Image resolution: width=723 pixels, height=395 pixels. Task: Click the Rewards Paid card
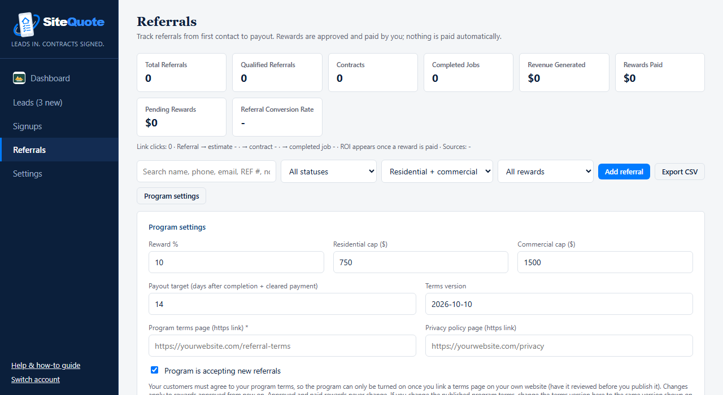point(660,72)
